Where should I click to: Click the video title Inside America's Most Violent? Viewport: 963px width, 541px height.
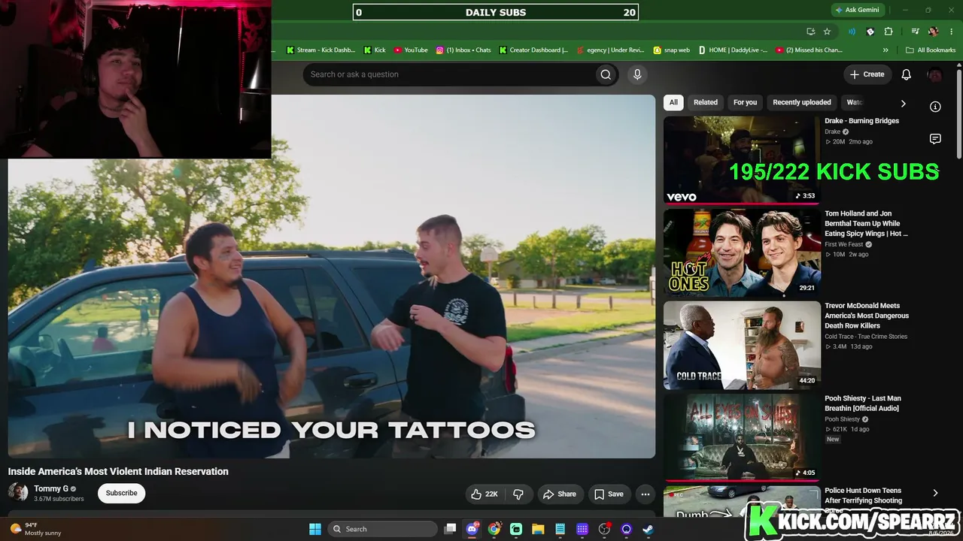[118, 472]
